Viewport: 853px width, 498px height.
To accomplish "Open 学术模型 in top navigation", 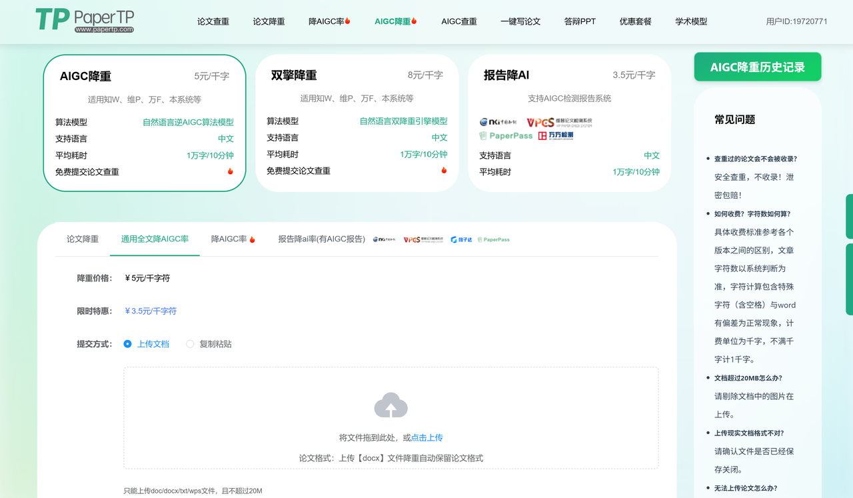I will [x=691, y=21].
